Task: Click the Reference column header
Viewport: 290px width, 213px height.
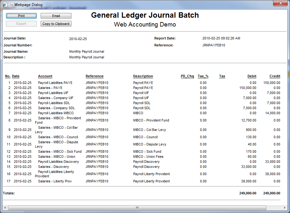Action: [x=94, y=76]
